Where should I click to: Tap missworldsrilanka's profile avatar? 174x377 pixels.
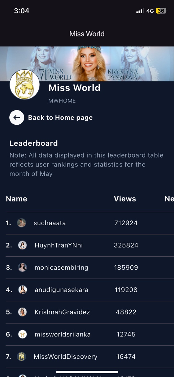coord(23,334)
